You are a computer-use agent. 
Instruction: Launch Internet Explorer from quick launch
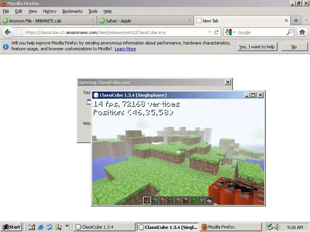tap(41, 227)
